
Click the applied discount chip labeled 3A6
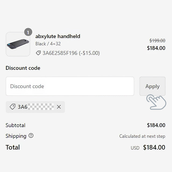[35, 107]
